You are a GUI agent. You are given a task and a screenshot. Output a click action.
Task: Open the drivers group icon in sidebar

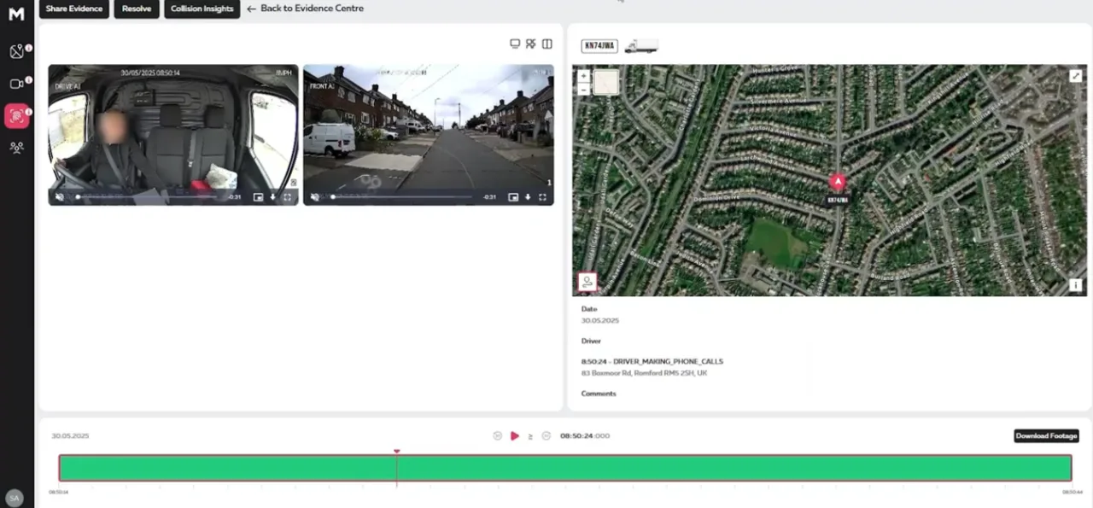16,147
